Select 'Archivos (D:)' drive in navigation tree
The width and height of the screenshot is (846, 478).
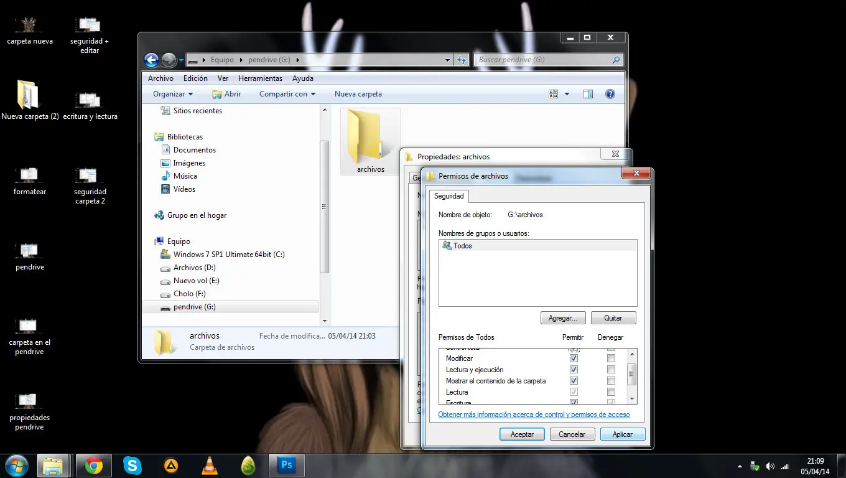tap(194, 268)
